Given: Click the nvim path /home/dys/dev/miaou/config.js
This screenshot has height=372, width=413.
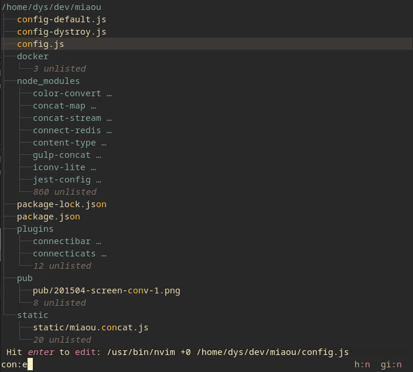Looking at the screenshot, I should coord(272,352).
